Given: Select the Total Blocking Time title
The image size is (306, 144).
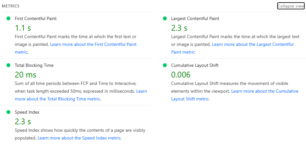Looking at the screenshot, I should pyautogui.click(x=34, y=66).
